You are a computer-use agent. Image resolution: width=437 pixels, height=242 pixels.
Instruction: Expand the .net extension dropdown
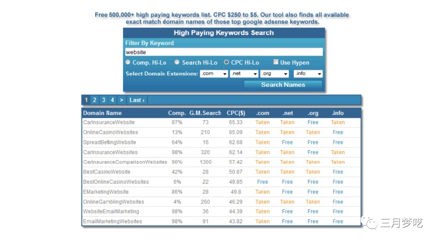(x=244, y=74)
